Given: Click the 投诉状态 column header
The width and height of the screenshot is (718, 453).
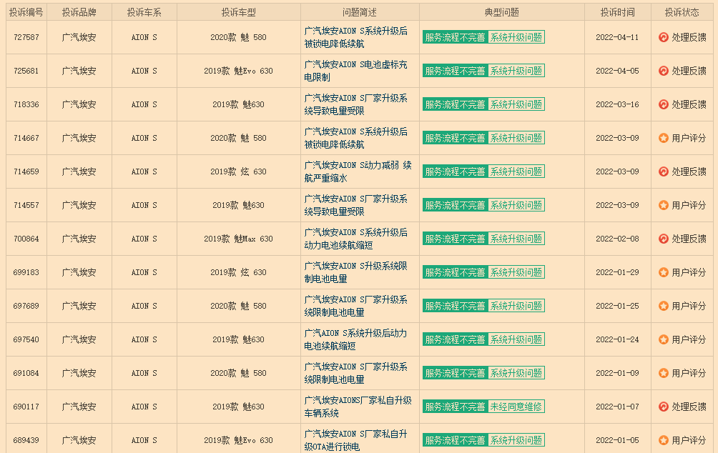Looking at the screenshot, I should coord(682,12).
